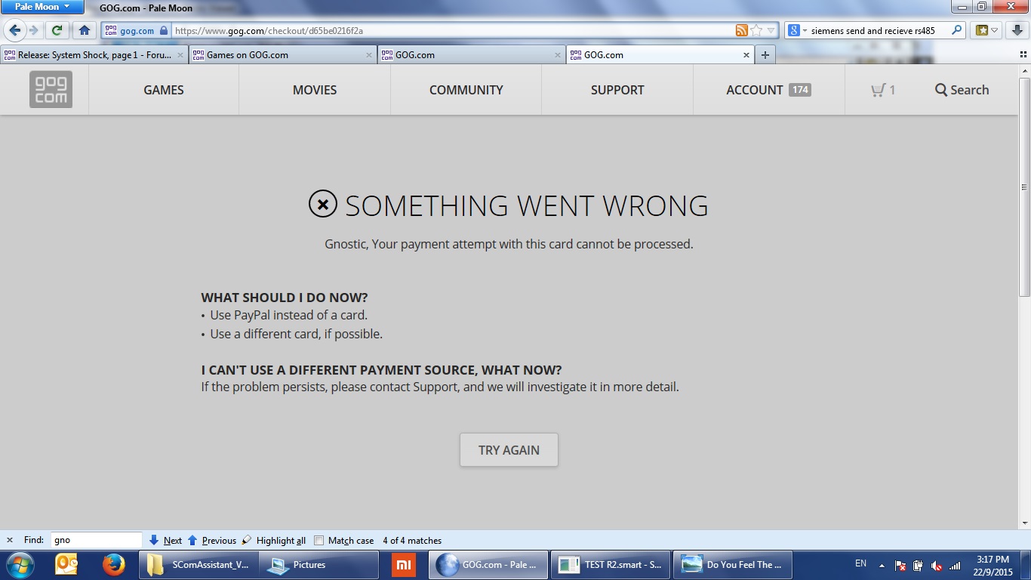
Task: Open the Downloads arrow button
Action: tap(1018, 30)
